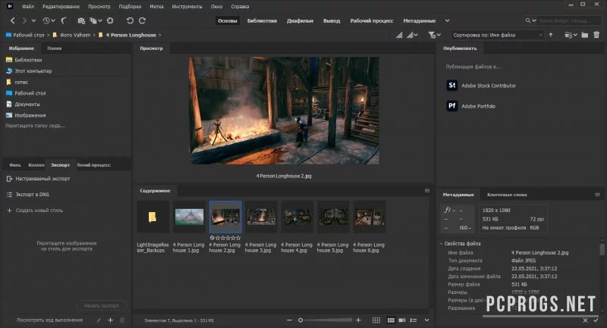Viewport: 607px width, 328px height.
Task: Rotate image clockwise
Action: 142,20
